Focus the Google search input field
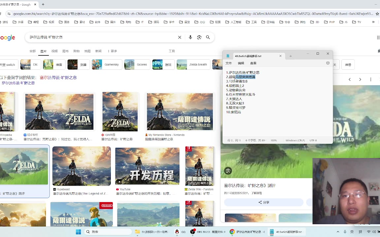 pos(102,37)
